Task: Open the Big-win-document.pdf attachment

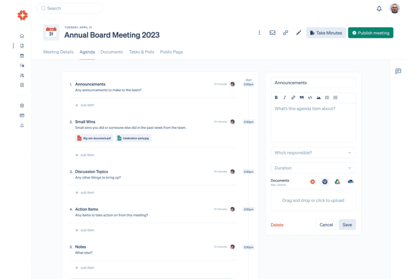Action: (x=94, y=138)
